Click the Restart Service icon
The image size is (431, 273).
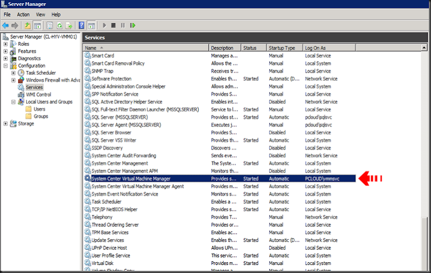point(133,25)
